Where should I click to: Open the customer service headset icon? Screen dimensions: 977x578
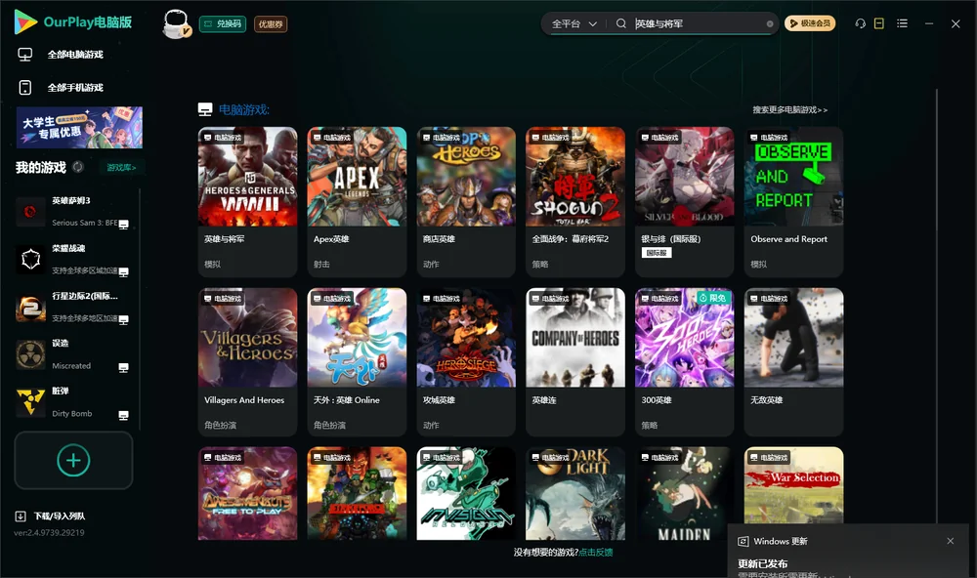click(x=860, y=23)
